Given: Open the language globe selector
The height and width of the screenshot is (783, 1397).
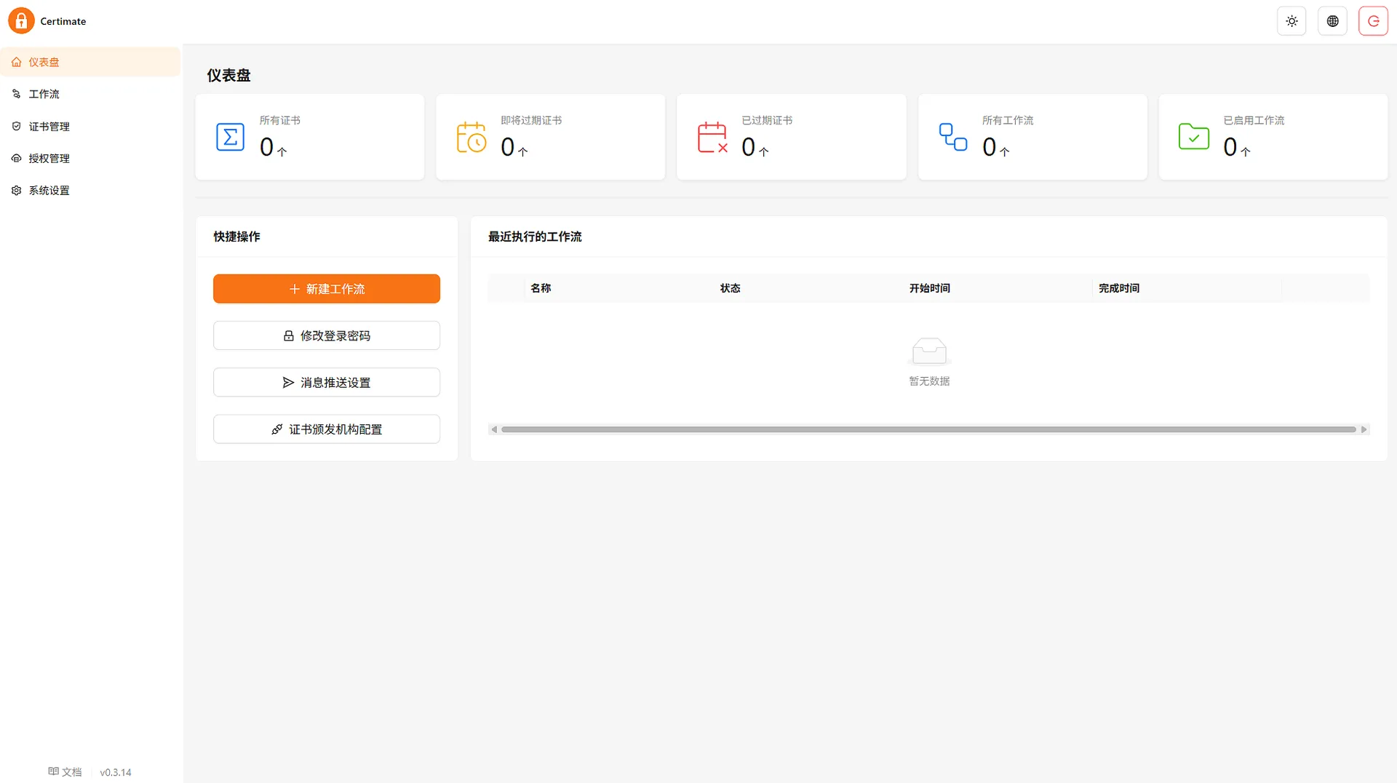Looking at the screenshot, I should (x=1332, y=20).
